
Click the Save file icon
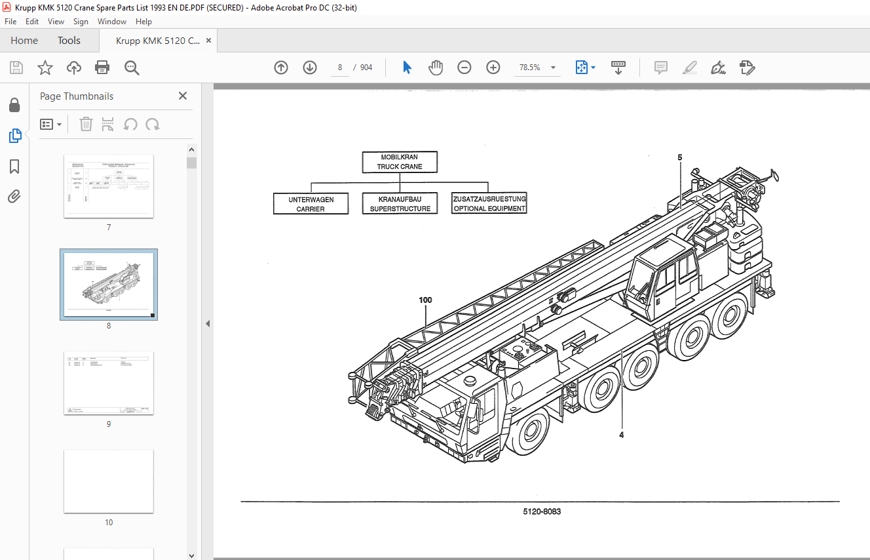16,68
